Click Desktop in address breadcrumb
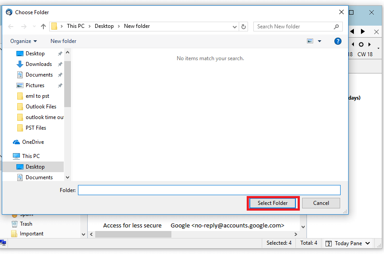Image resolution: width=384 pixels, height=254 pixels. pyautogui.click(x=104, y=26)
